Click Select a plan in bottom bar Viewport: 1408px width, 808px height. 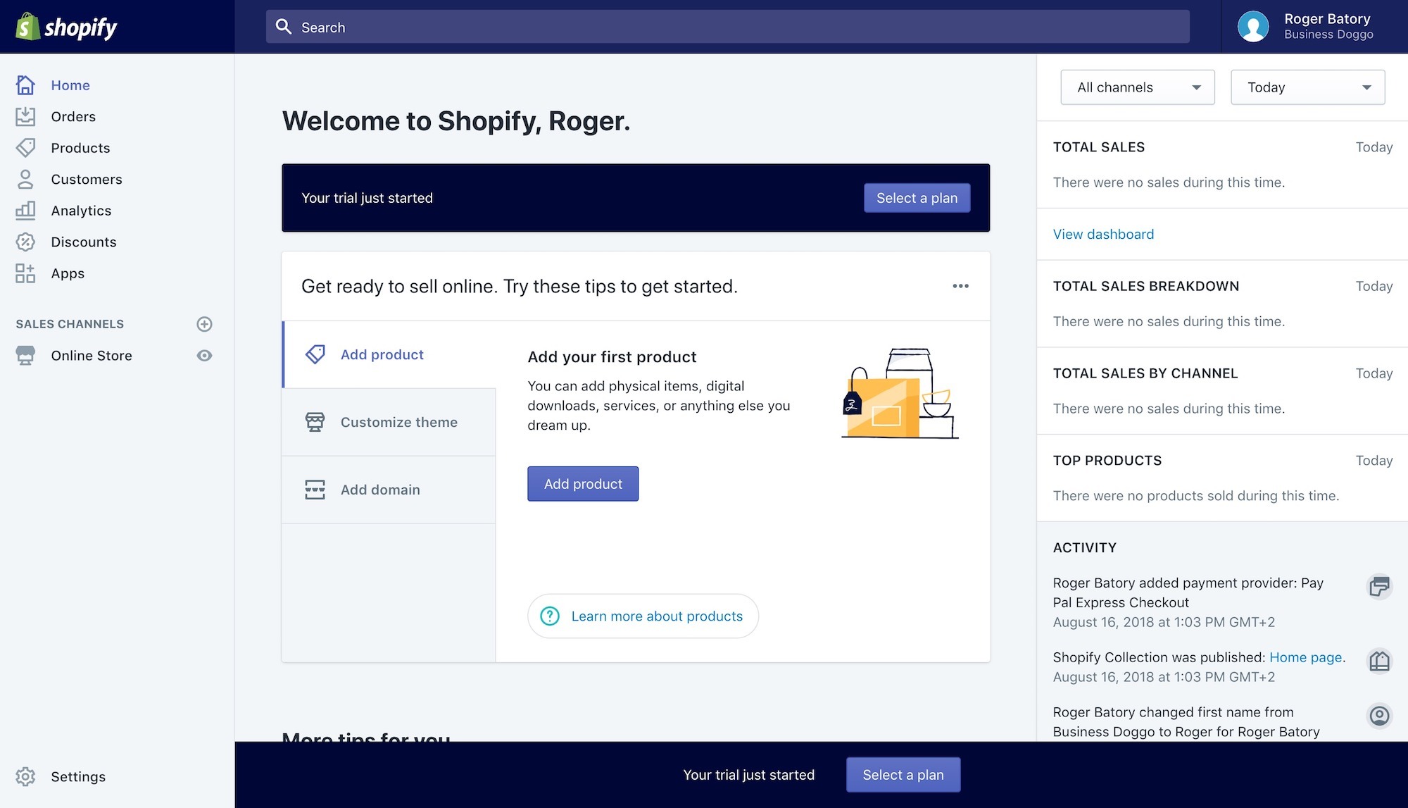pyautogui.click(x=903, y=775)
